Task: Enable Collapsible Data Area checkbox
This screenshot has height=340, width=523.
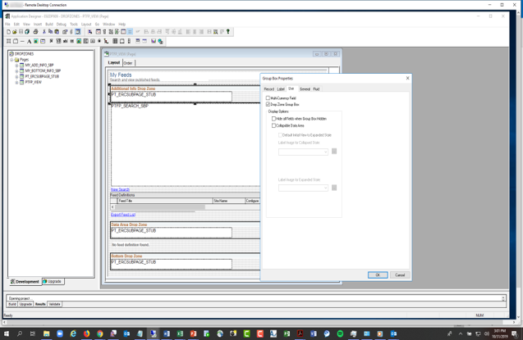Action: (x=274, y=125)
